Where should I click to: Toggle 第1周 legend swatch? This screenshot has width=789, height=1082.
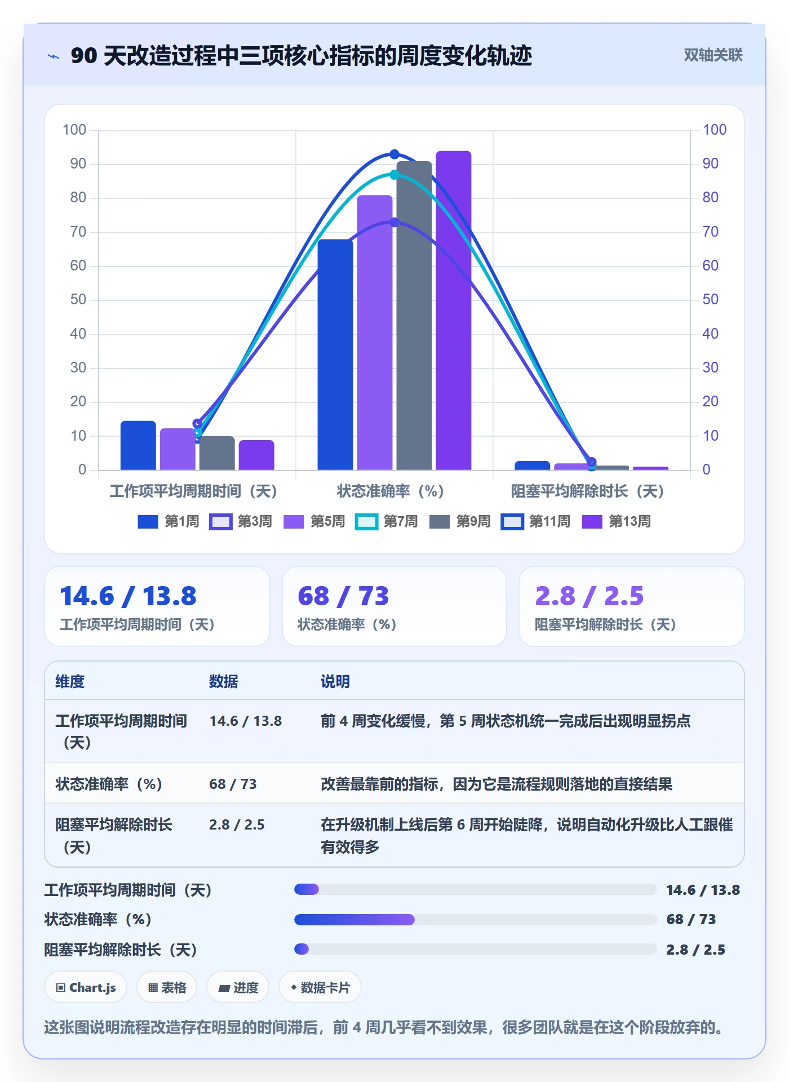pos(148,522)
